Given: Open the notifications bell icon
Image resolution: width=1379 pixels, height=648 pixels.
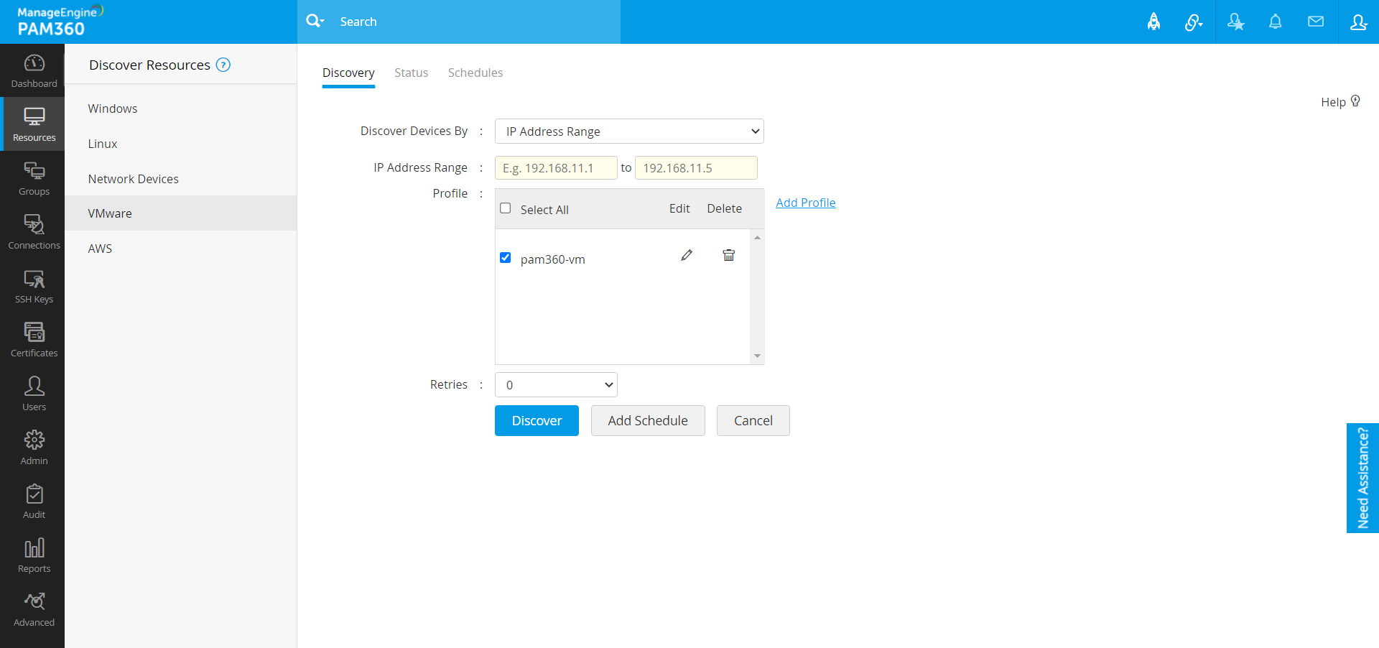Looking at the screenshot, I should [1275, 22].
